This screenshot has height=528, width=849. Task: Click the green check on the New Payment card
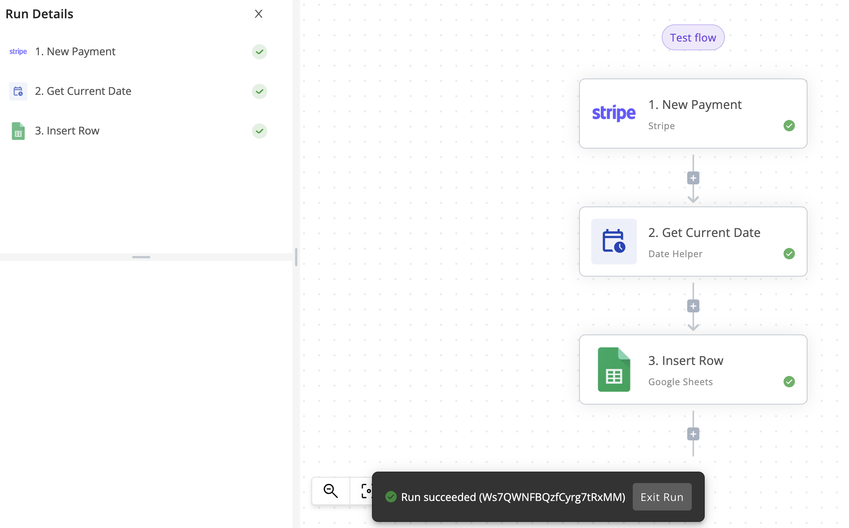(789, 126)
